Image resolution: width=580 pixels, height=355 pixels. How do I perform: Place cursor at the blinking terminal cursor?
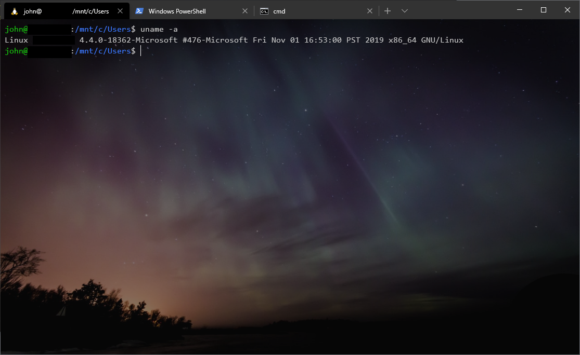[140, 51]
